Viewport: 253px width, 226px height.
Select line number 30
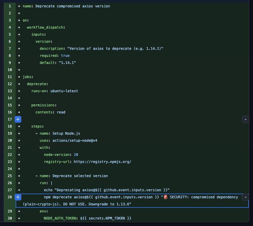click(x=10, y=218)
